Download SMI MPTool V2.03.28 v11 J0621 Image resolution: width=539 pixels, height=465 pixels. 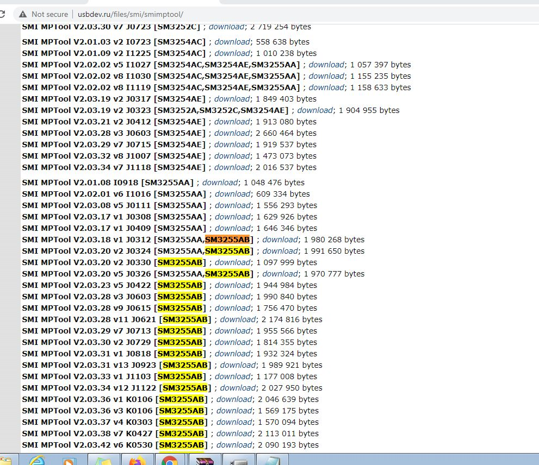(238, 319)
